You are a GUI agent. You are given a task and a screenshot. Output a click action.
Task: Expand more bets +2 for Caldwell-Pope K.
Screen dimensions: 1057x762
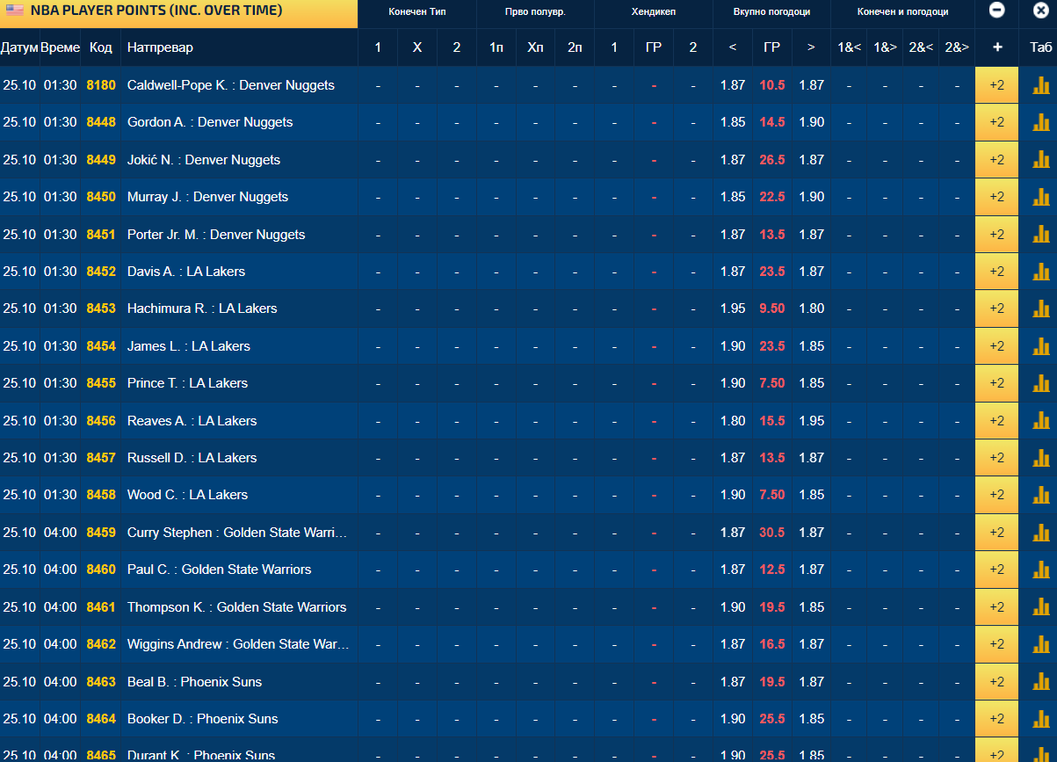pyautogui.click(x=996, y=85)
